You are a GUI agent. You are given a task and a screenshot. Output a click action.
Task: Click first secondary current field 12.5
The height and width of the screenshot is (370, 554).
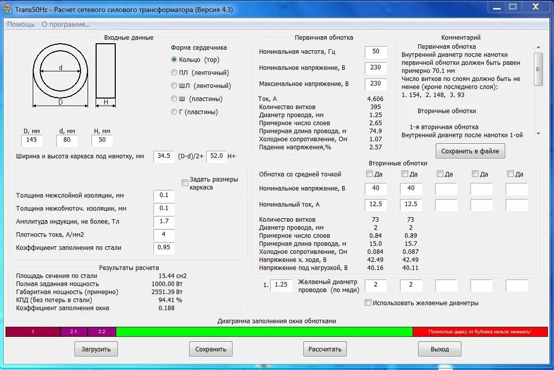(375, 205)
